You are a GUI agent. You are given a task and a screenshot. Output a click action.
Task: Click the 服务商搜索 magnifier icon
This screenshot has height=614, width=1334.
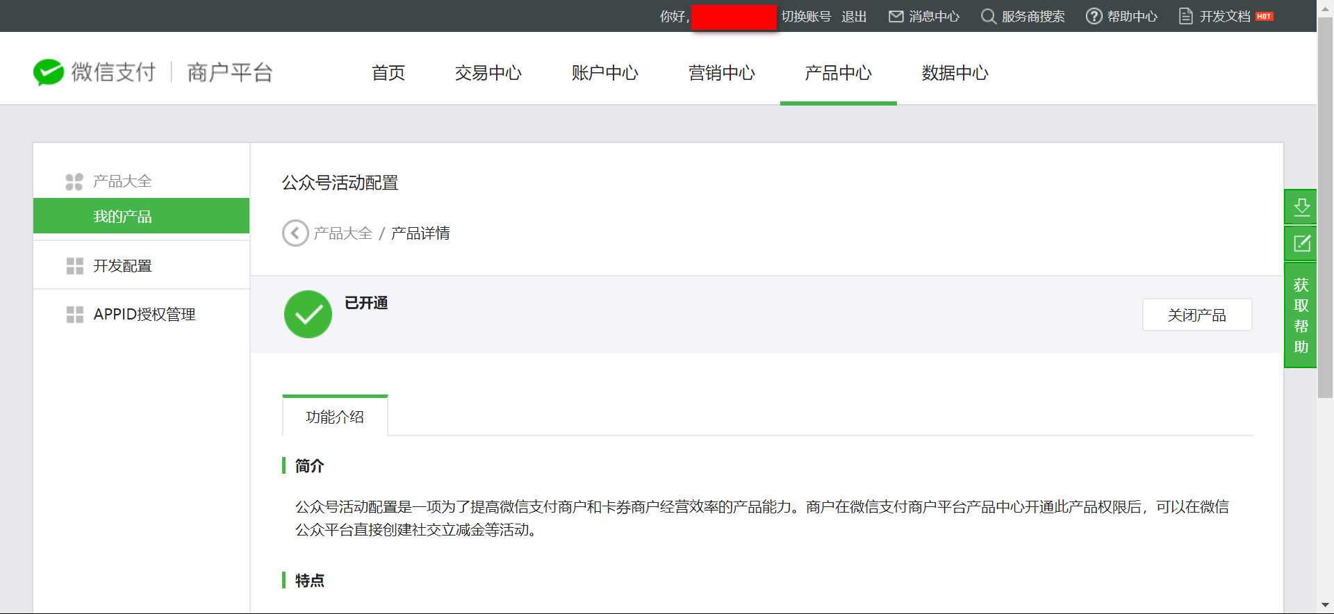[988, 16]
